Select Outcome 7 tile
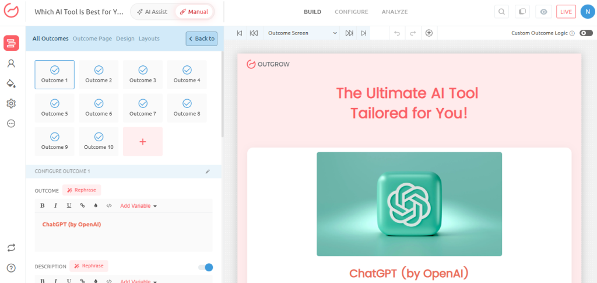The width and height of the screenshot is (597, 283). (143, 108)
